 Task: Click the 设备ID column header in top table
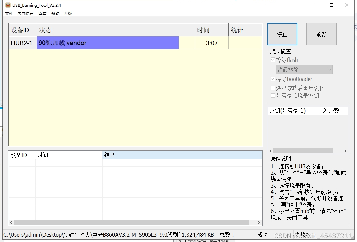click(x=23, y=30)
